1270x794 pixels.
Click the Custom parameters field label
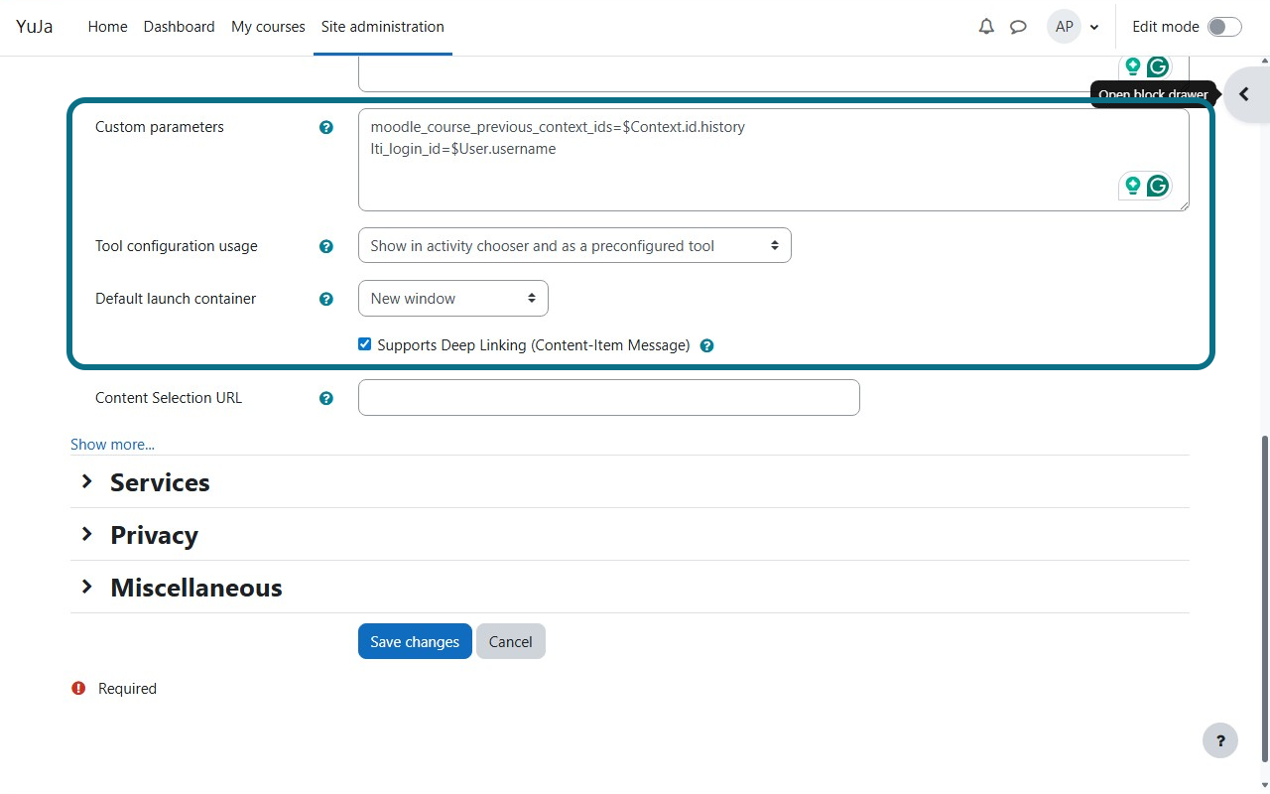pyautogui.click(x=160, y=127)
